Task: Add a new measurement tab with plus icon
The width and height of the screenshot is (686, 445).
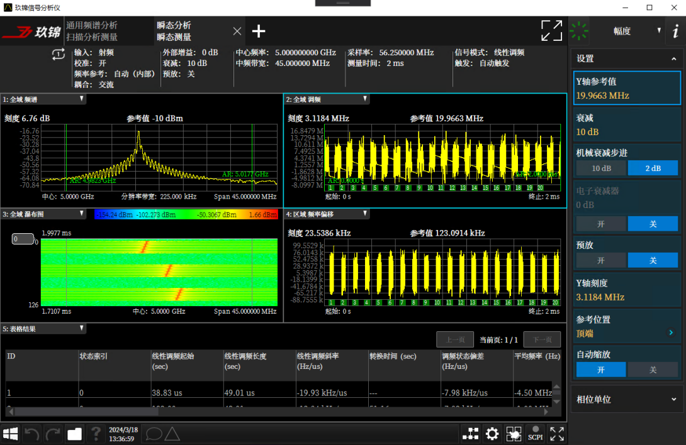Action: pos(259,31)
